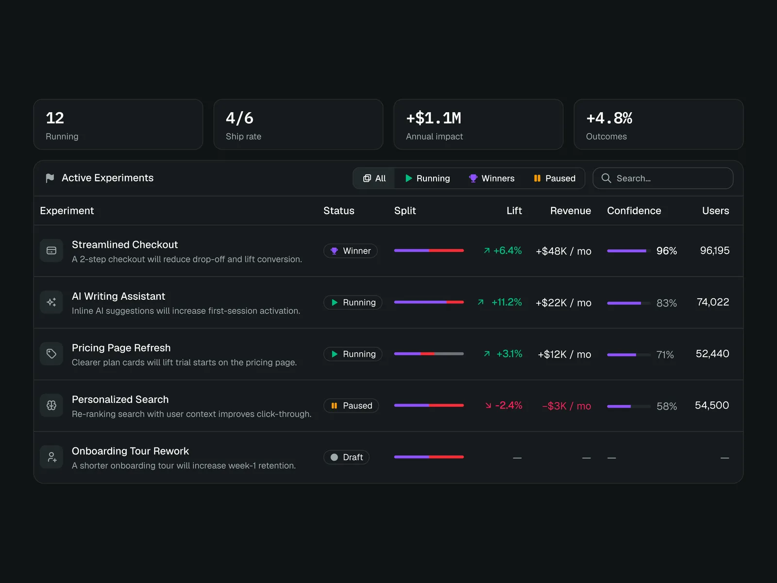This screenshot has width=777, height=583.
Task: Open the 12 Running summary card
Action: [x=118, y=124]
